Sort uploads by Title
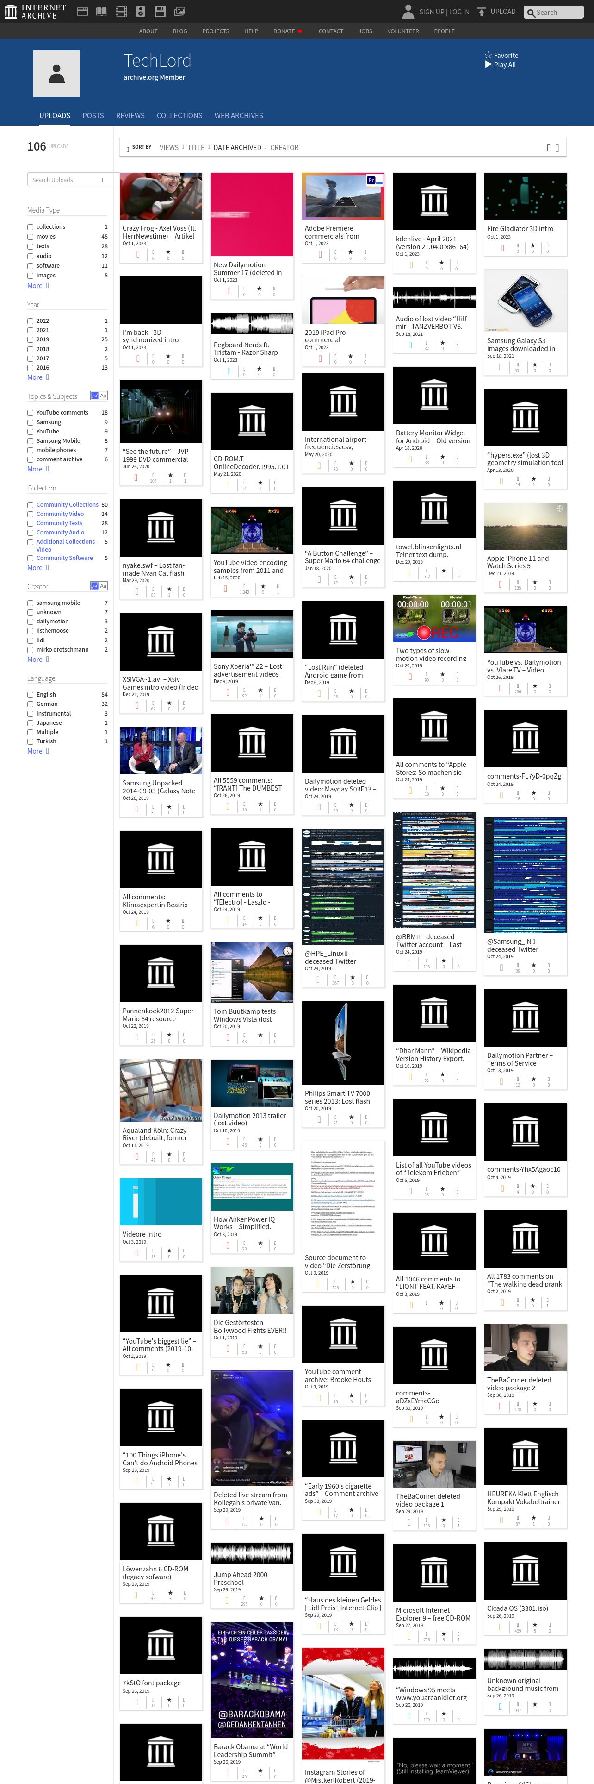This screenshot has height=1784, width=594. tap(196, 148)
